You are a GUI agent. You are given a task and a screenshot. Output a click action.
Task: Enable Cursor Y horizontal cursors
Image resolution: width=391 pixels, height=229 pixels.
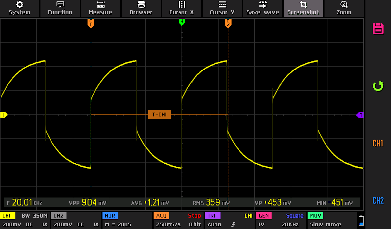[222, 8]
